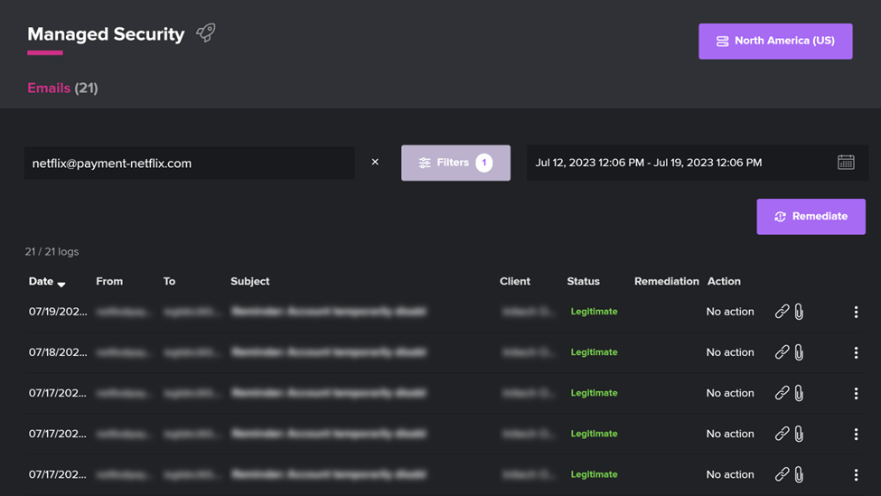Clear the search field with the X

tap(375, 162)
